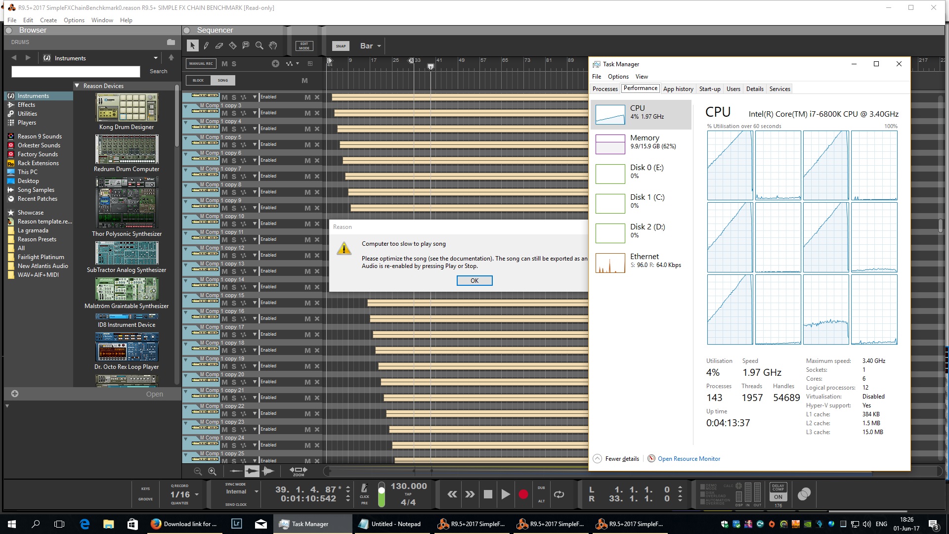Click the right loop locator R marker
Image resolution: width=949 pixels, height=534 pixels.
click(x=411, y=60)
